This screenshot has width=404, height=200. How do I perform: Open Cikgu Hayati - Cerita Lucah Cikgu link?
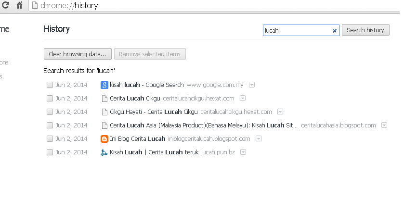click(x=154, y=112)
